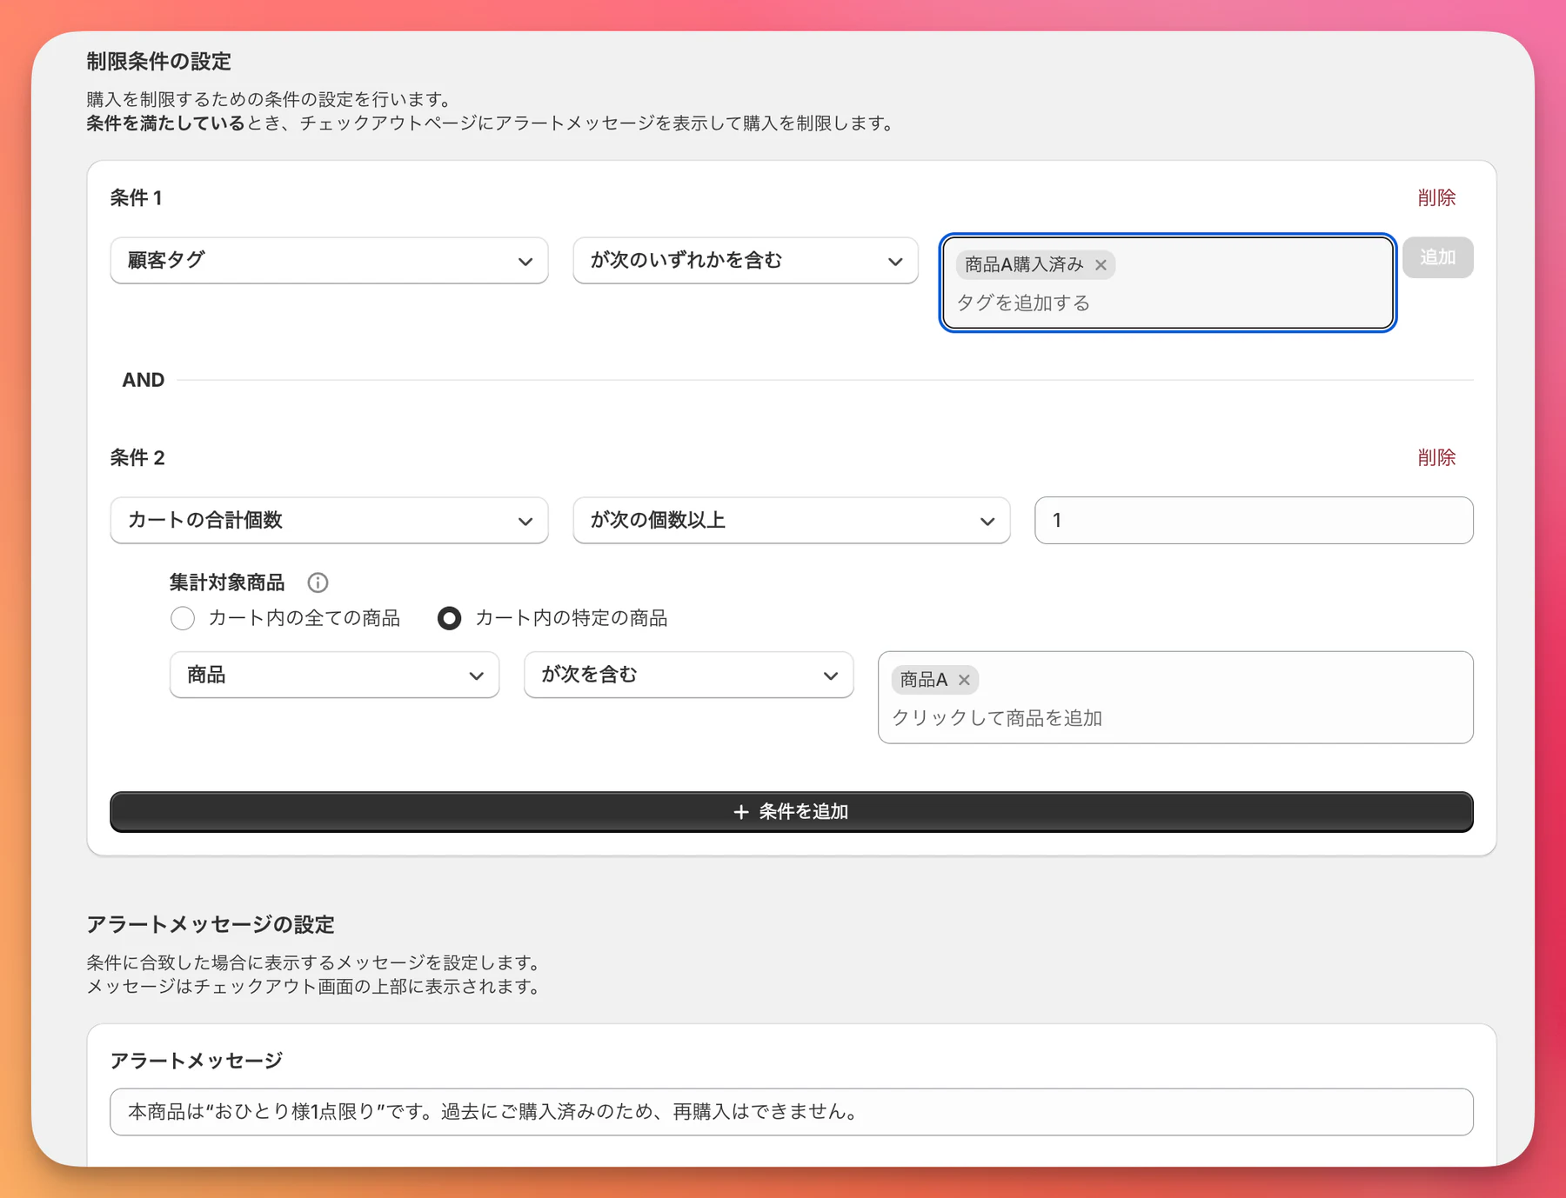Click the 集計対象商品 label
The width and height of the screenshot is (1566, 1198).
point(227,582)
